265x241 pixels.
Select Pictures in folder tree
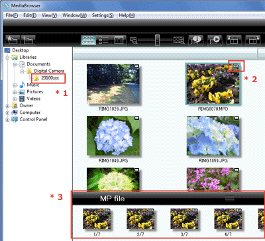(x=35, y=91)
